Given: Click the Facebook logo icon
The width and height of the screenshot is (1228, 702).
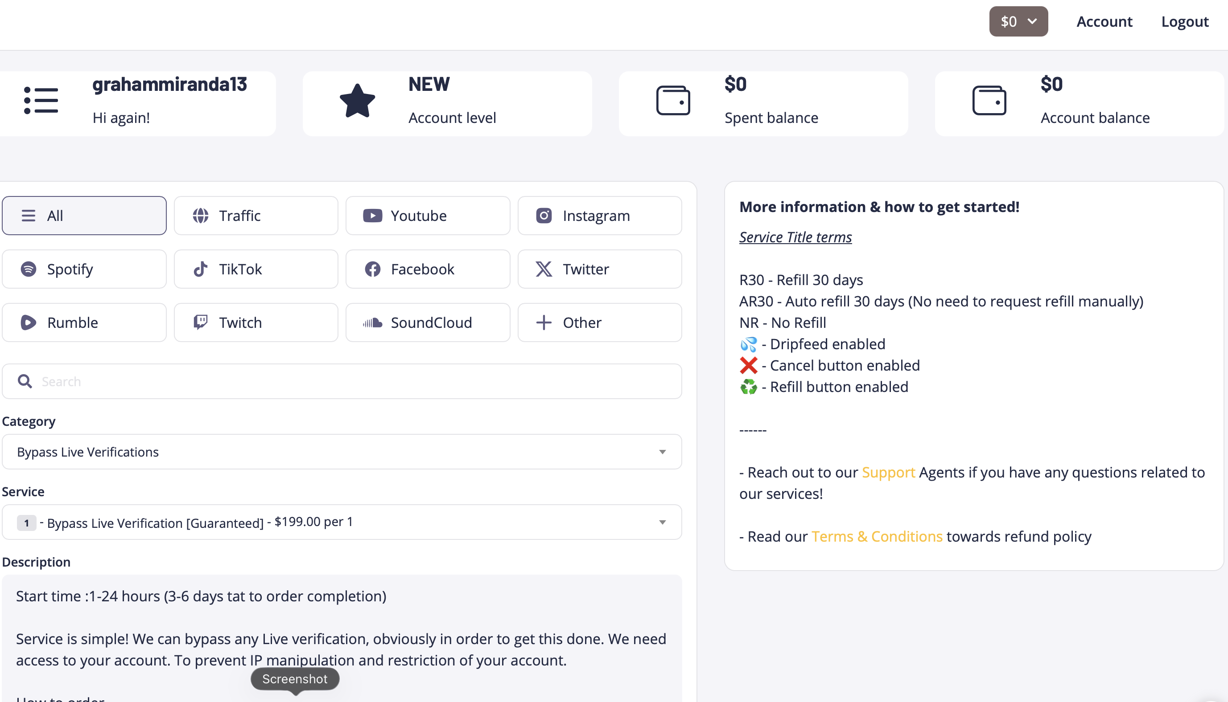Looking at the screenshot, I should [x=372, y=269].
